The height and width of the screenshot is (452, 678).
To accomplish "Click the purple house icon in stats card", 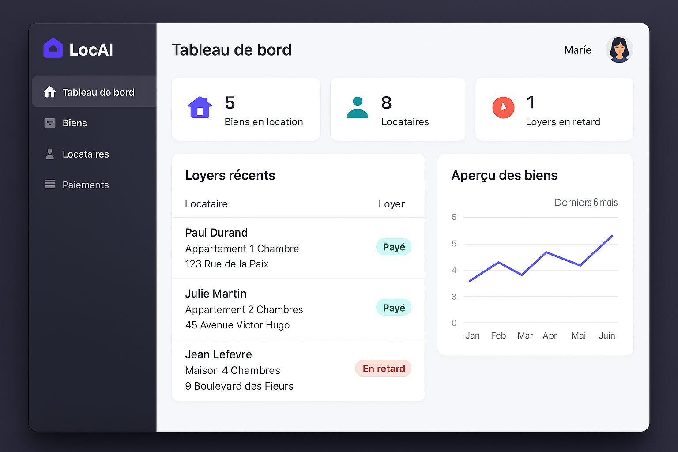I will pos(200,107).
